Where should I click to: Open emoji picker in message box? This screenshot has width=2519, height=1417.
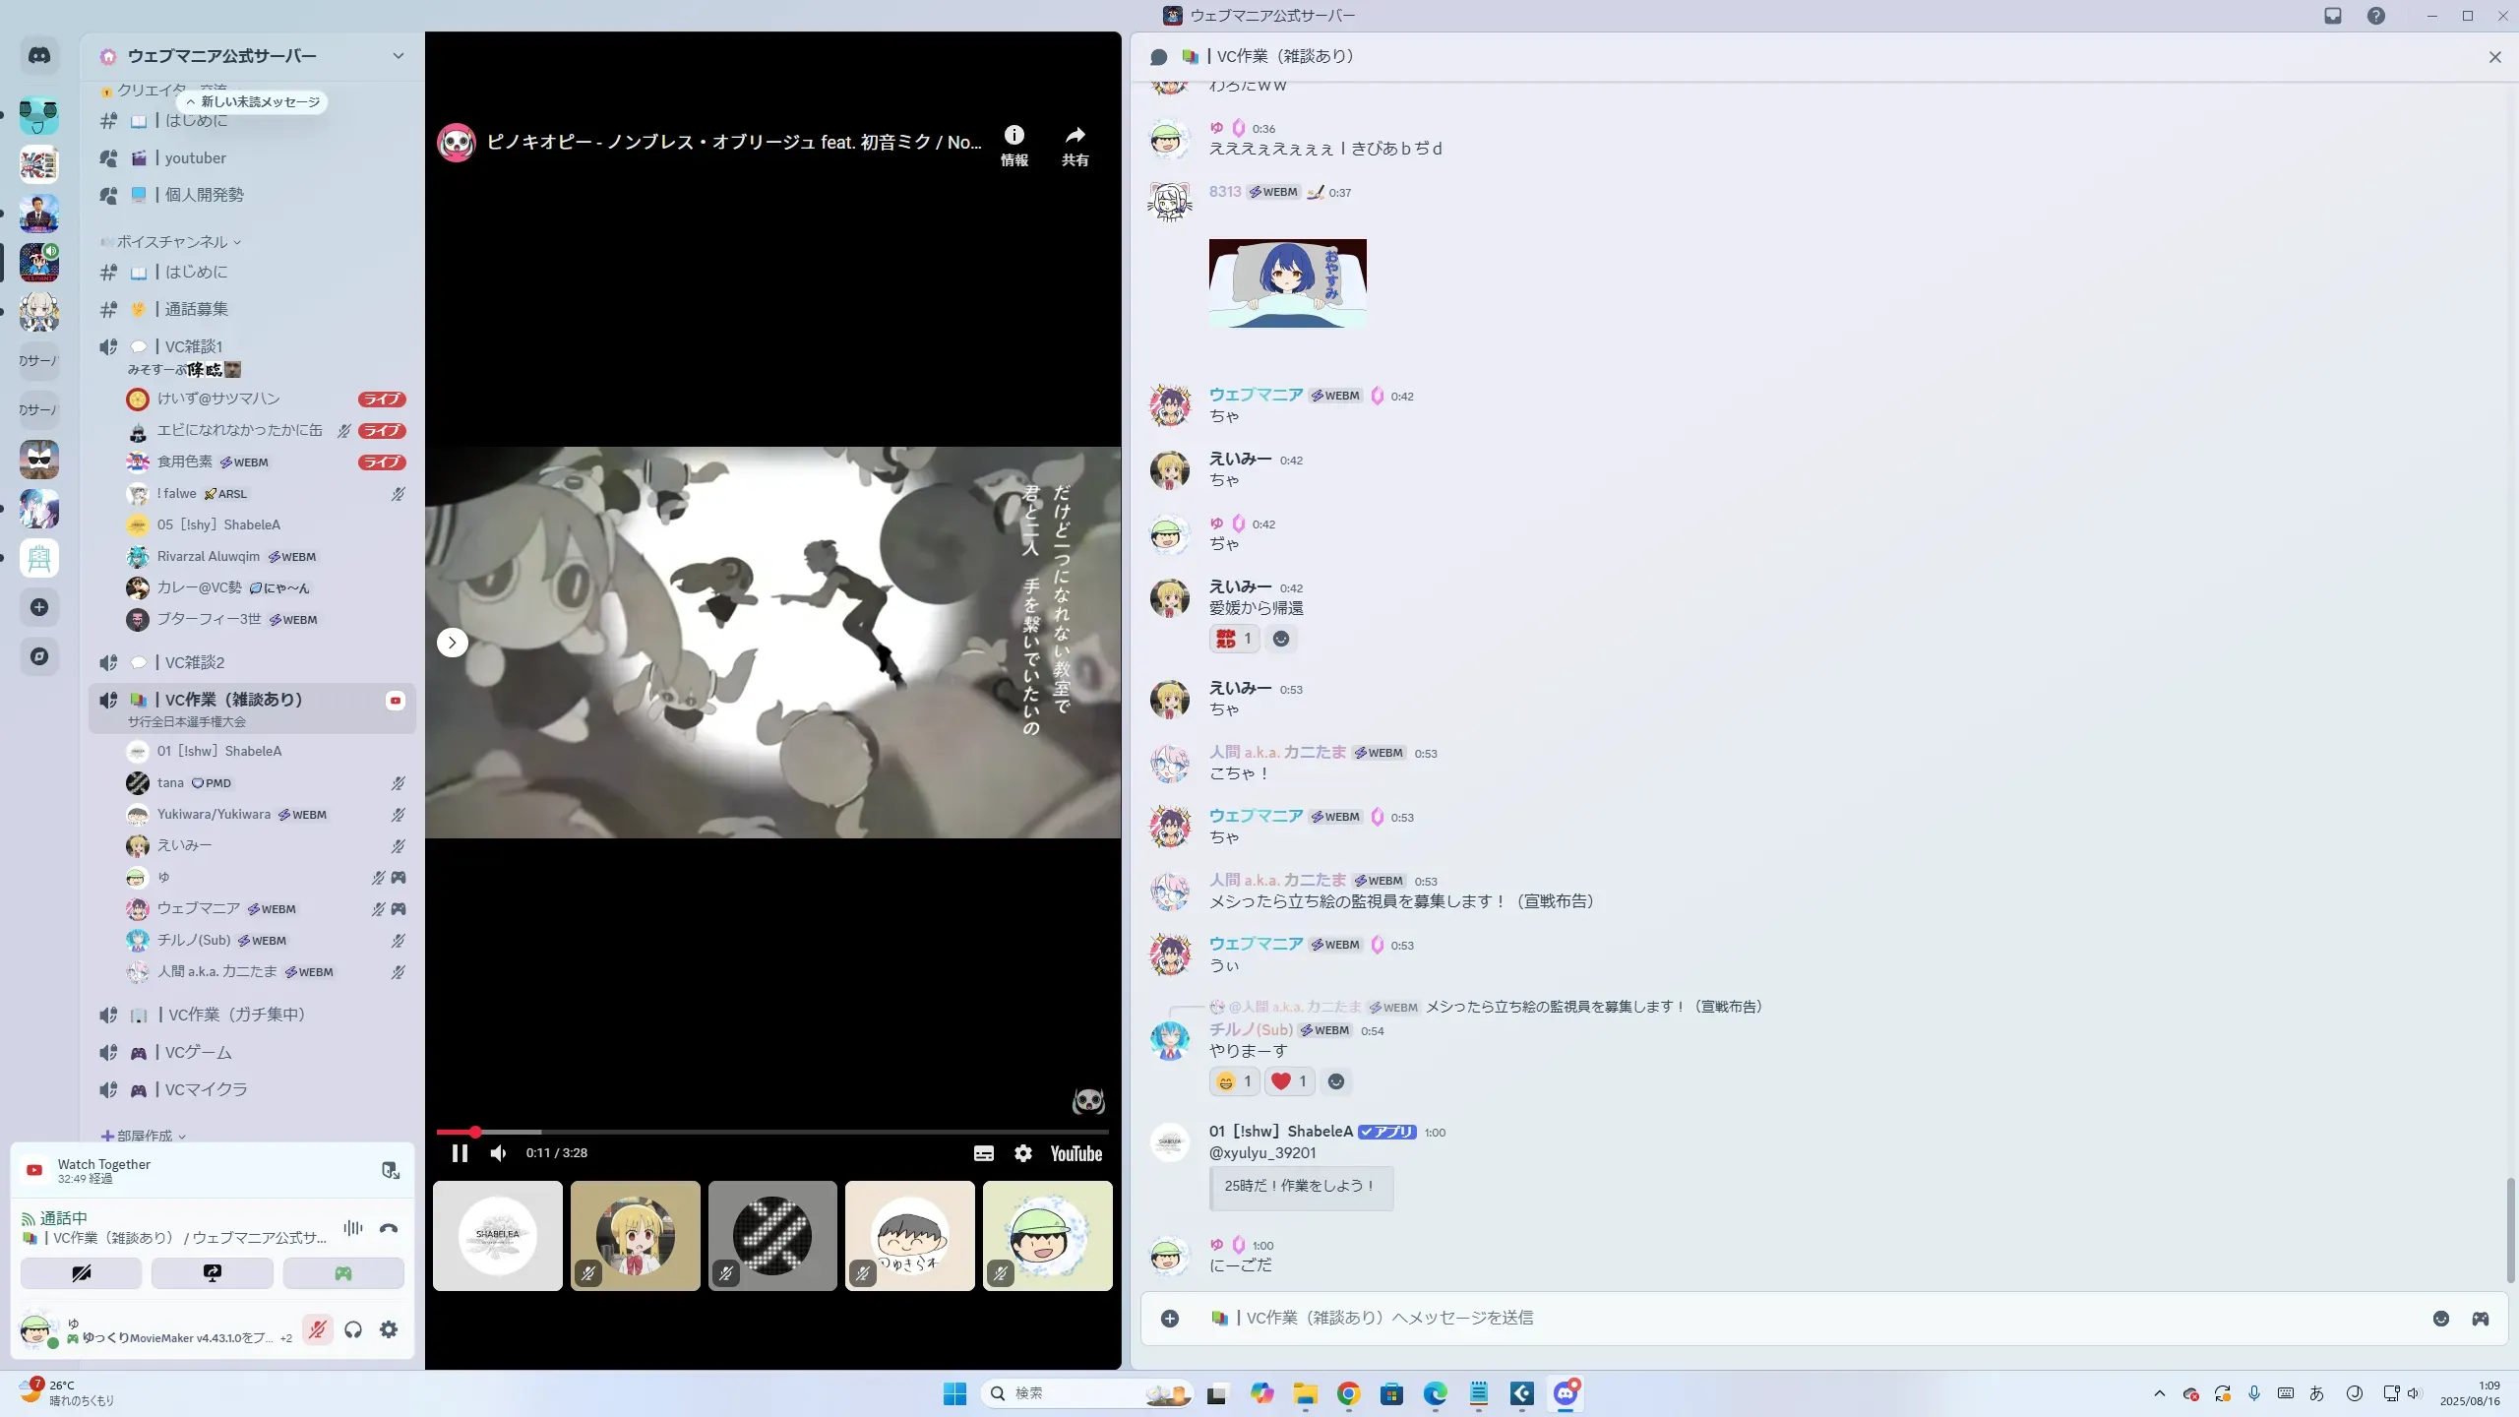[2440, 1319]
